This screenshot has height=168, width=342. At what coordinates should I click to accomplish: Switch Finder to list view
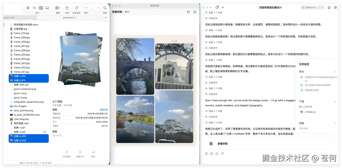34,8
